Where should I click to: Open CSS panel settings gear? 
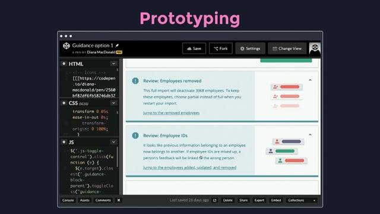(64, 103)
